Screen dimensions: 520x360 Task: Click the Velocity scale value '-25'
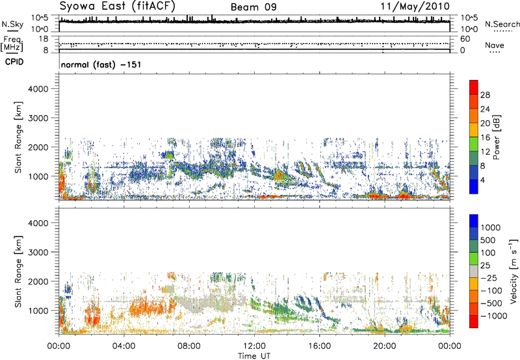(x=489, y=277)
